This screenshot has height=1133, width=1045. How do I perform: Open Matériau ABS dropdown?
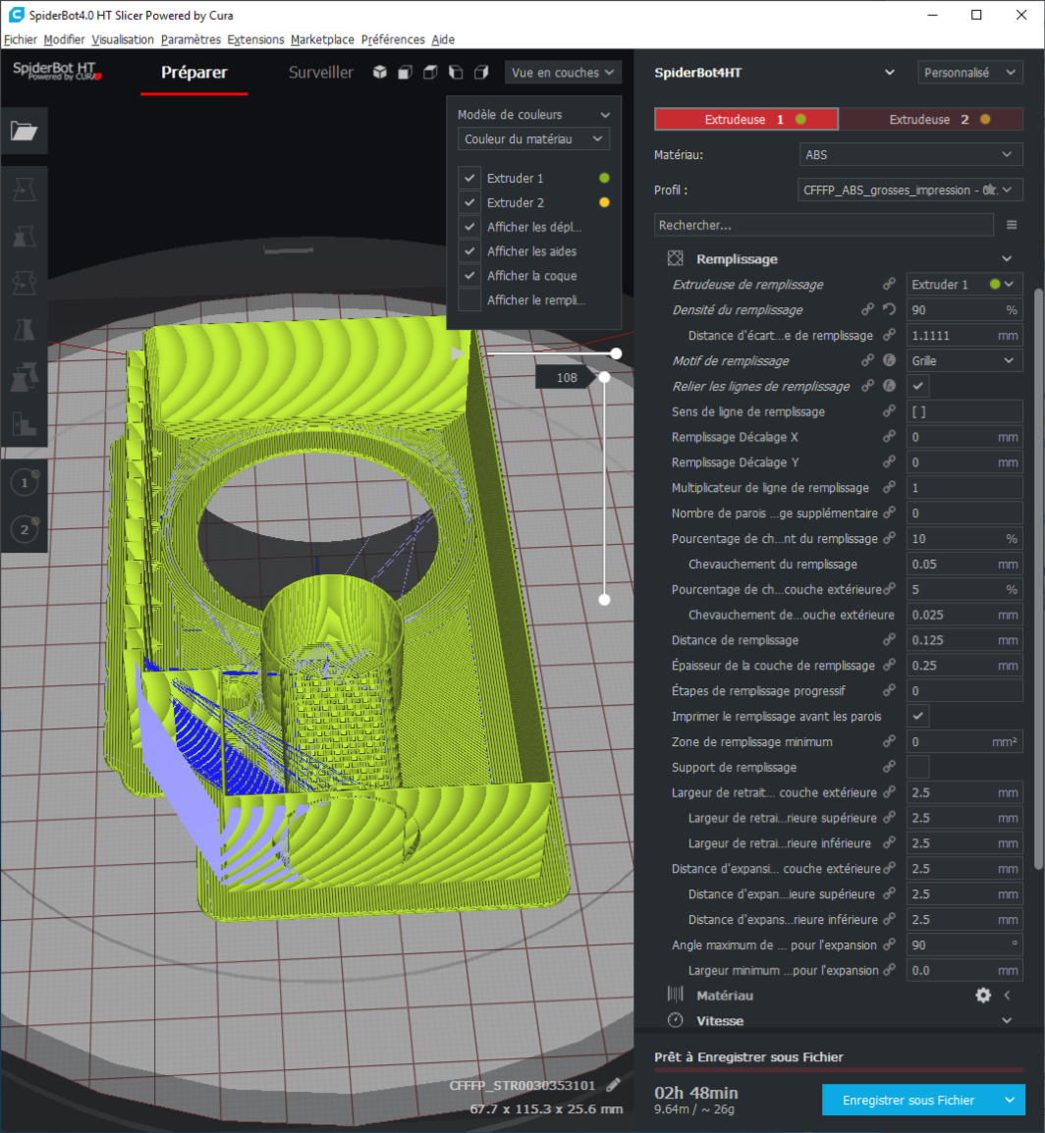coord(910,154)
